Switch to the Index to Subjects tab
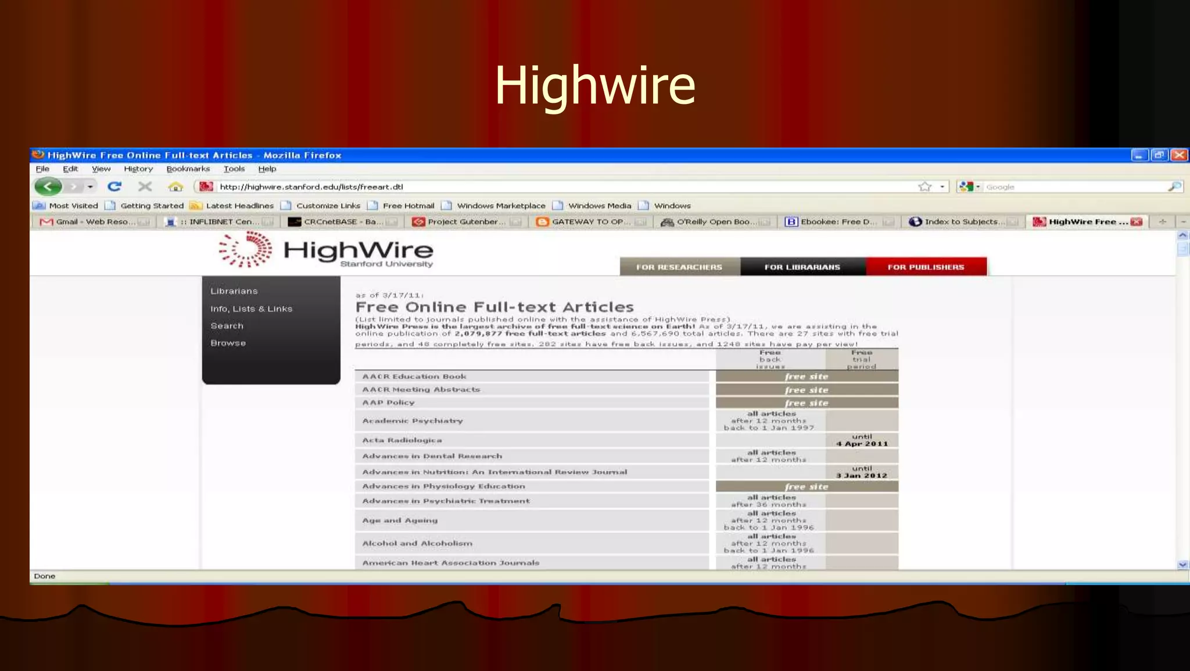 pos(963,222)
